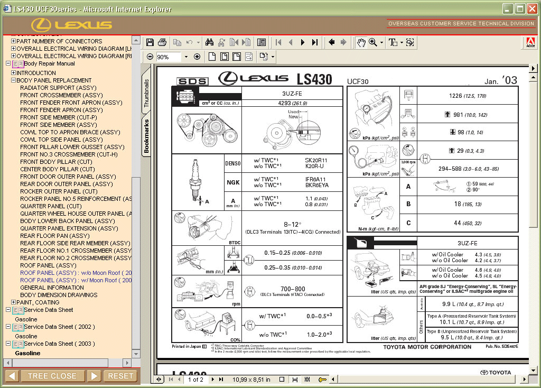Switch to Continuous page layout
The height and width of the screenshot is (388, 541).
(x=295, y=380)
